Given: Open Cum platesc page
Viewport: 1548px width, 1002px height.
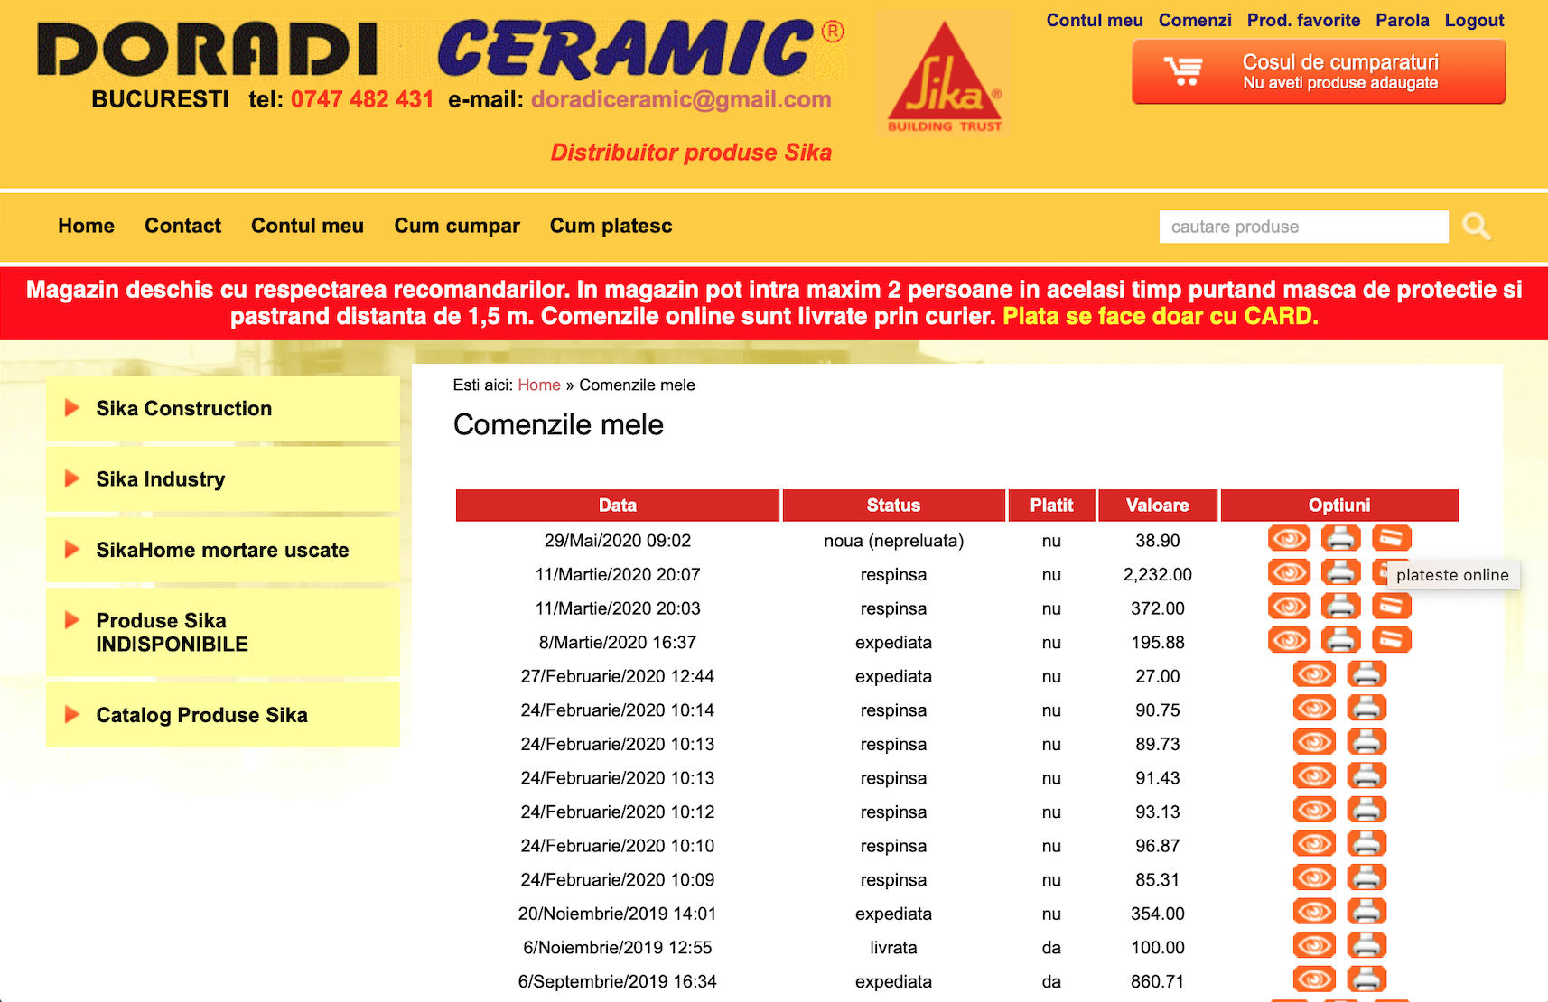Looking at the screenshot, I should coord(611,226).
